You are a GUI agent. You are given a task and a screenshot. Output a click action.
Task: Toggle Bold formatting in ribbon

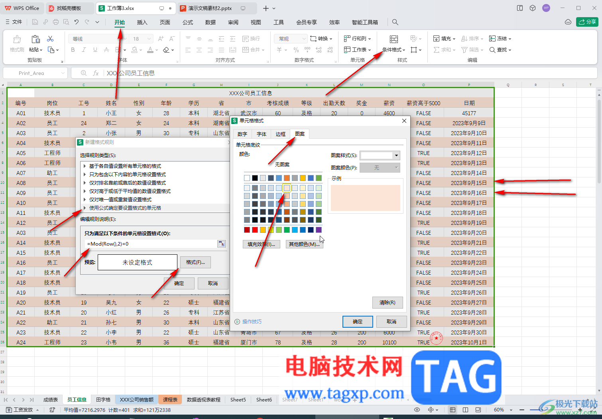coord(73,50)
